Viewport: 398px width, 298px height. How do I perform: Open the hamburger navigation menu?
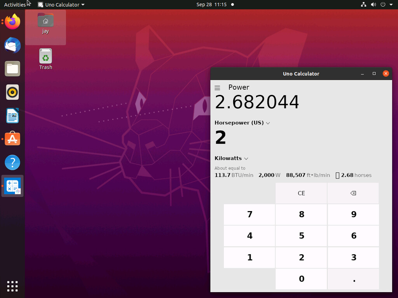pyautogui.click(x=217, y=88)
